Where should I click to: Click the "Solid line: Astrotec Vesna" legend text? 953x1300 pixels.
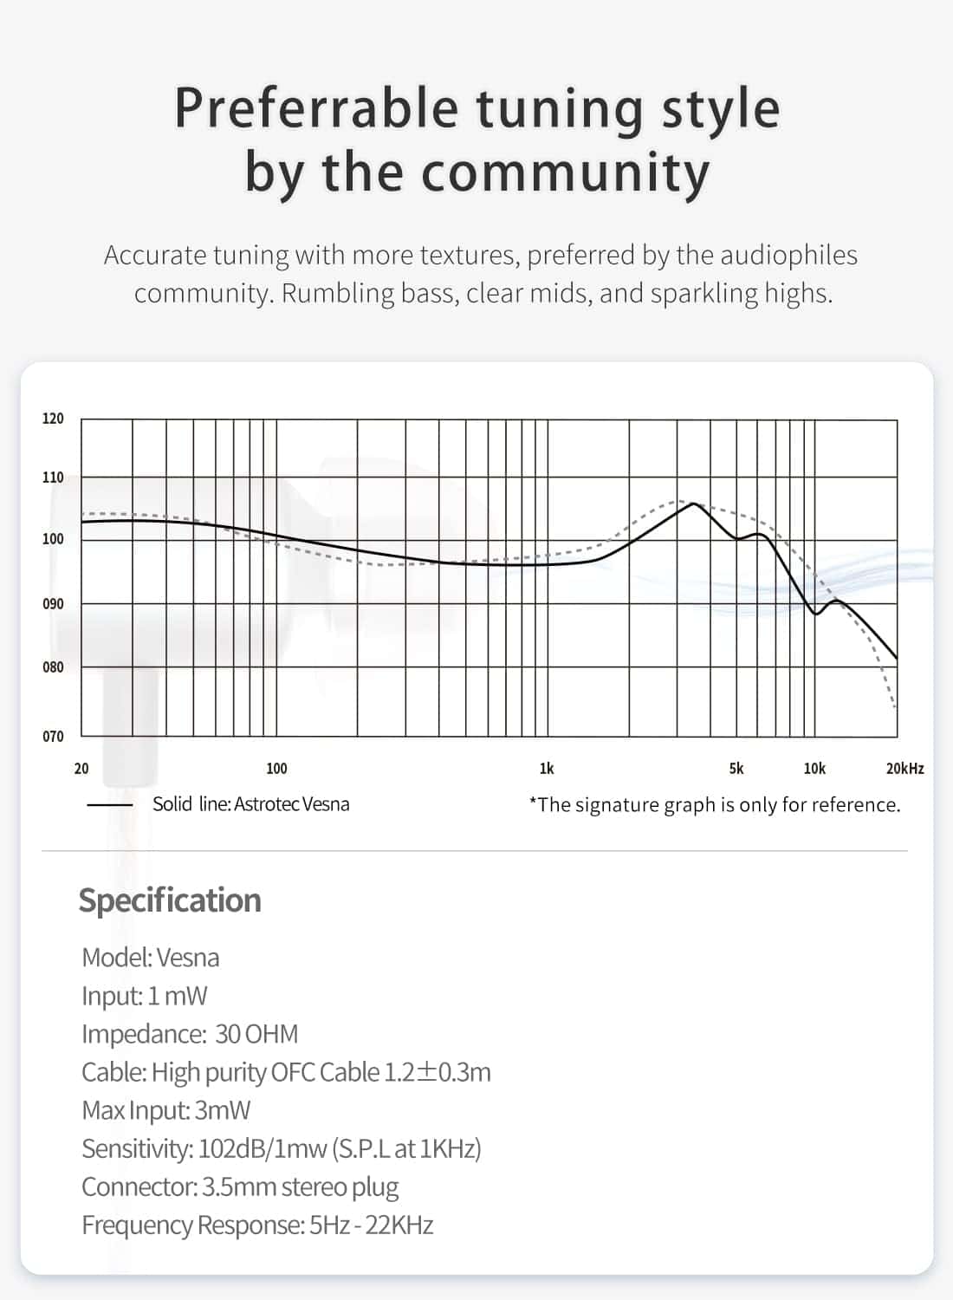coord(251,804)
